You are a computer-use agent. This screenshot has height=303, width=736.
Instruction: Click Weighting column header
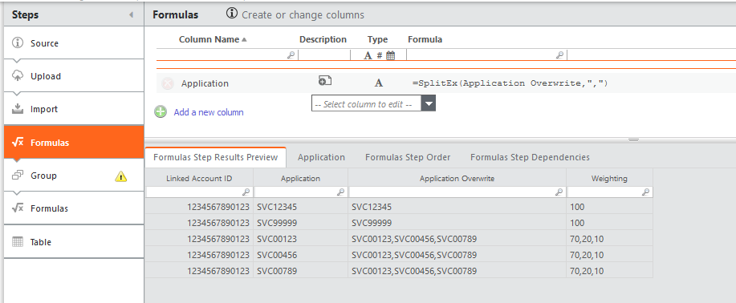(x=609, y=178)
